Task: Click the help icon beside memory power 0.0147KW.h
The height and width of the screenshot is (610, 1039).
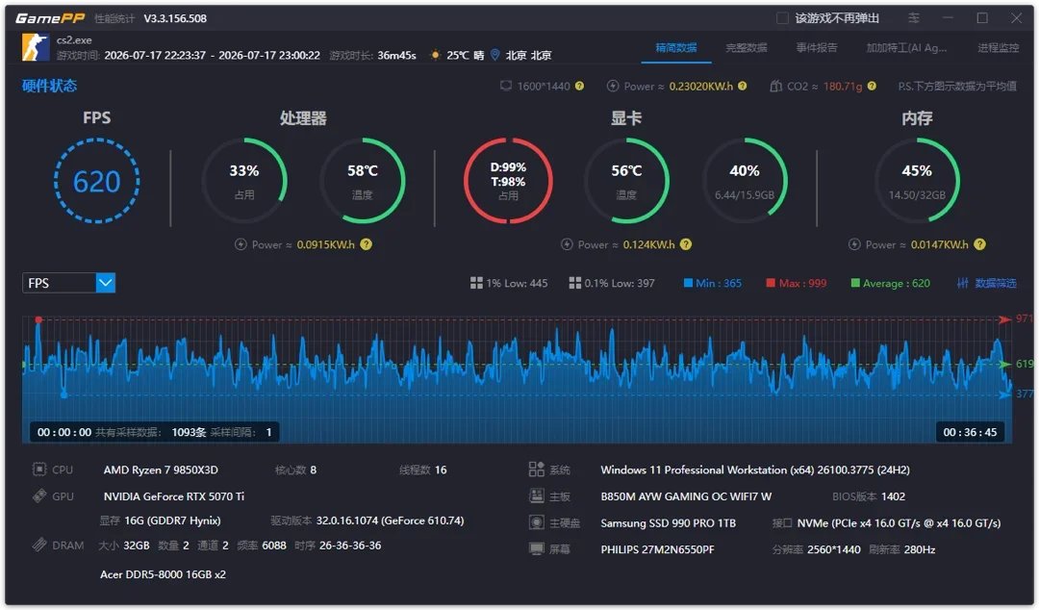Action: (x=979, y=244)
